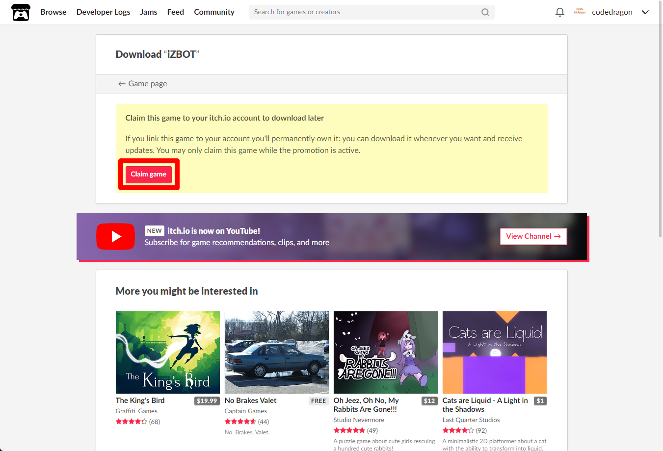Open the Community page
Viewport: 663px width, 451px height.
pyautogui.click(x=214, y=12)
